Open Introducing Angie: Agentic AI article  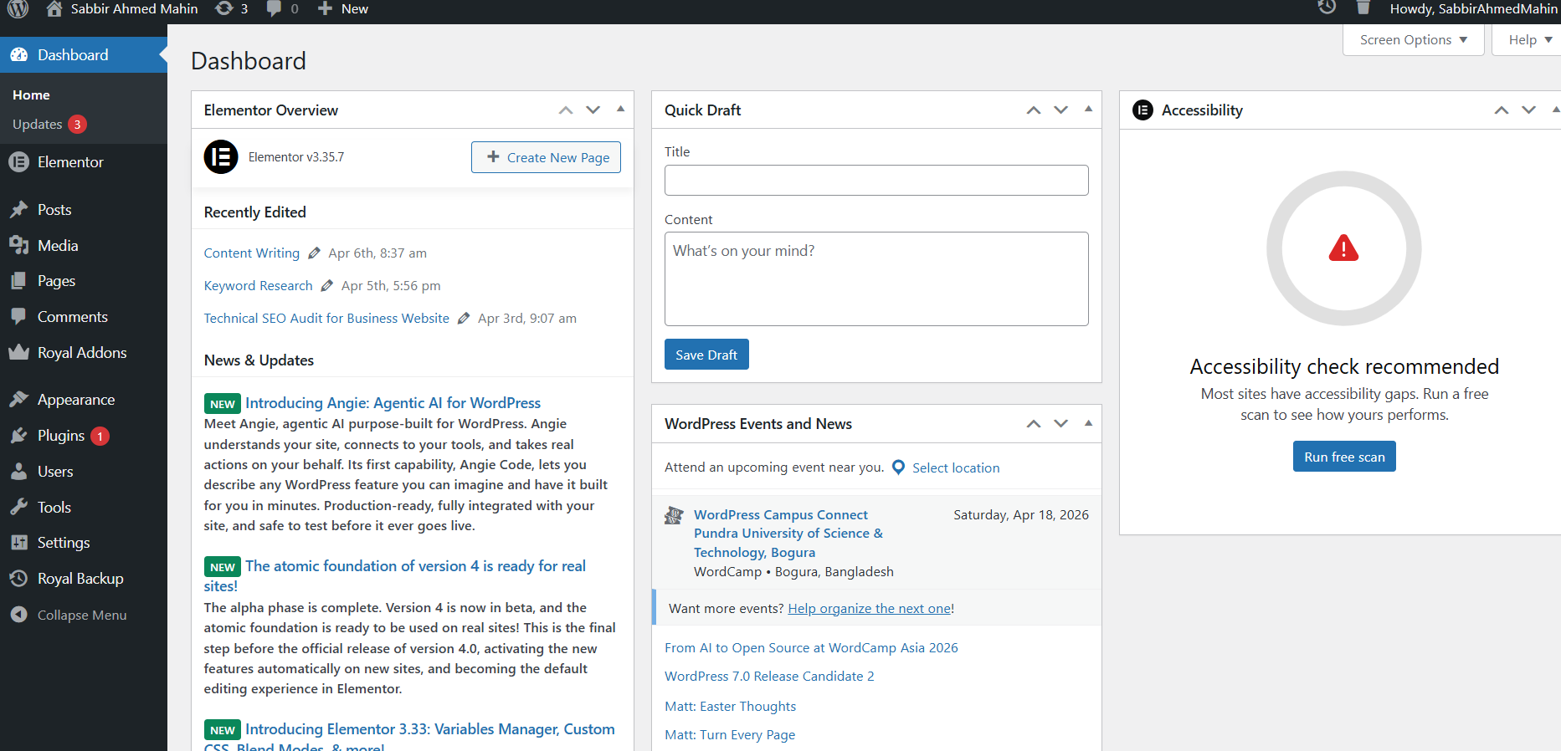pyautogui.click(x=393, y=402)
